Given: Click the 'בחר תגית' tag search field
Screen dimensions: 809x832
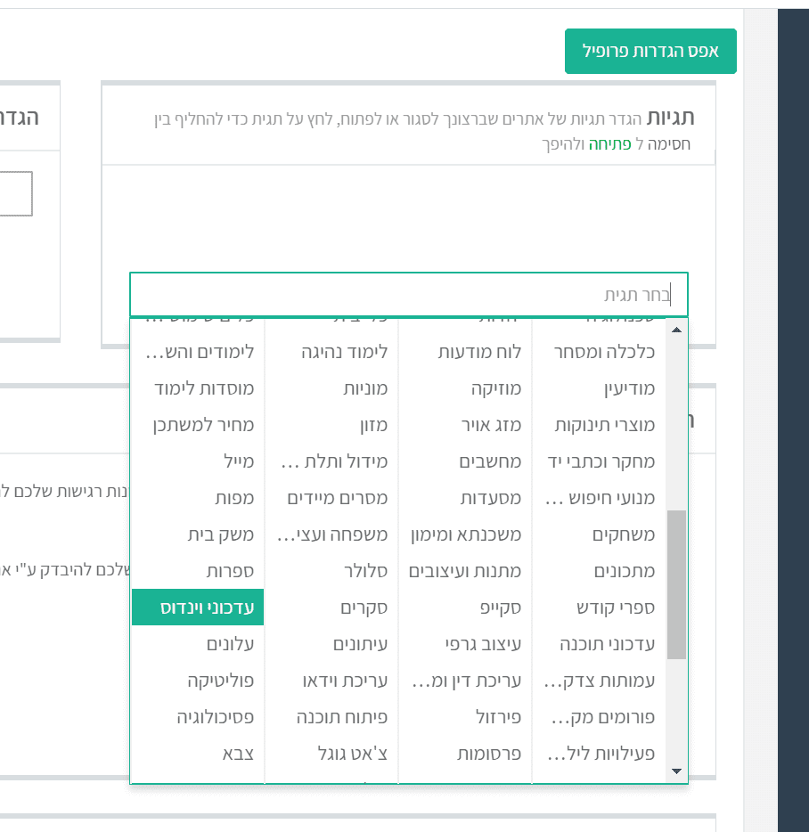Looking at the screenshot, I should coord(409,295).
